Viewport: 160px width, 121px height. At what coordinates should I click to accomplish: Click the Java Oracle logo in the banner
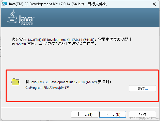pyautogui.click(x=21, y=18)
